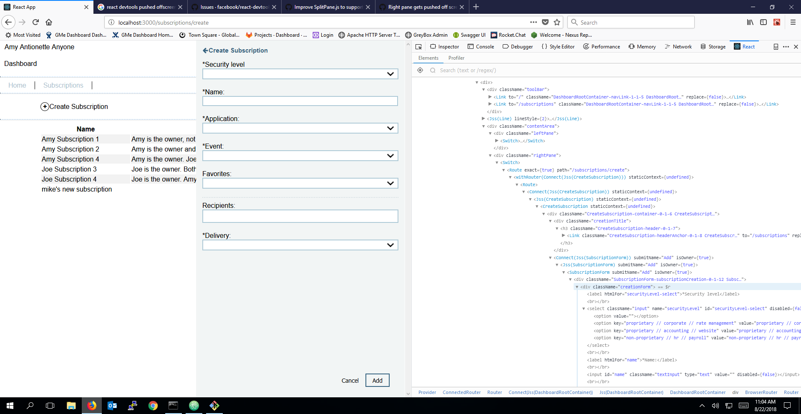Viewport: 801px width, 414px height.
Task: Open Chrome from the taskbar
Action: click(153, 406)
